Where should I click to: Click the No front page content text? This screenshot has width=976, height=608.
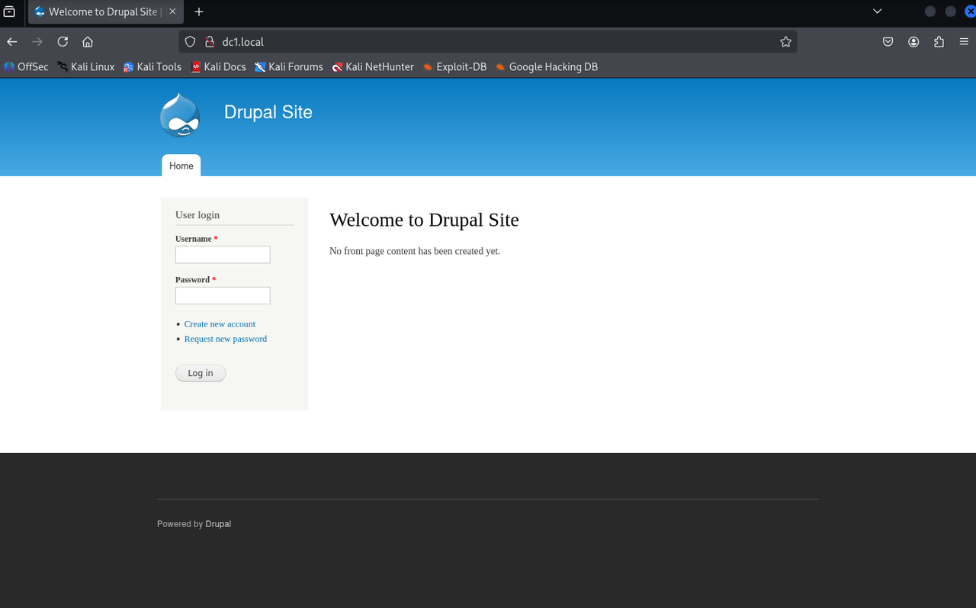coord(415,251)
